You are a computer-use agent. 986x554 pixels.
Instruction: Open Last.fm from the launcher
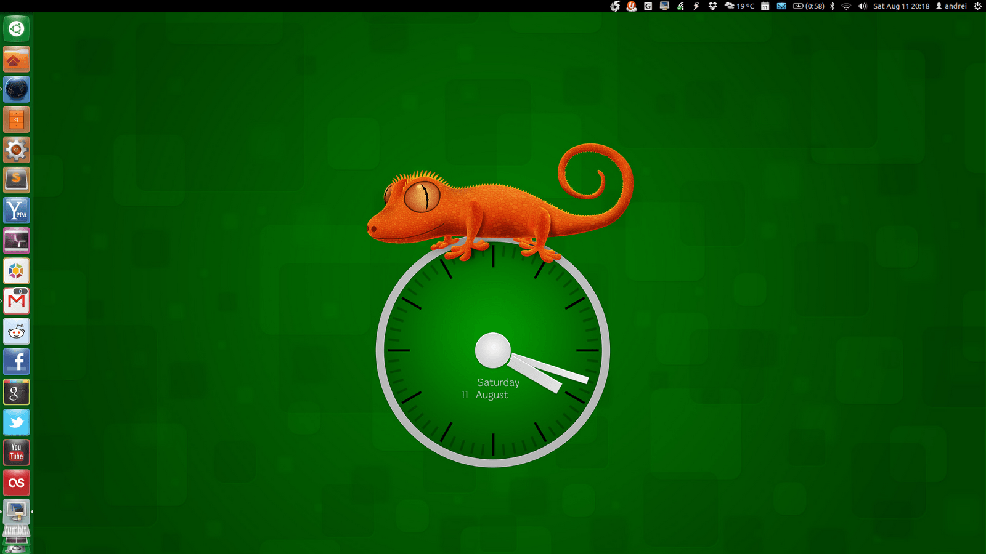pyautogui.click(x=16, y=483)
